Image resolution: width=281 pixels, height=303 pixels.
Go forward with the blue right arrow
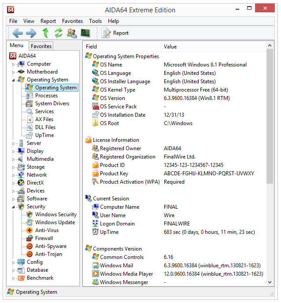(x=31, y=33)
